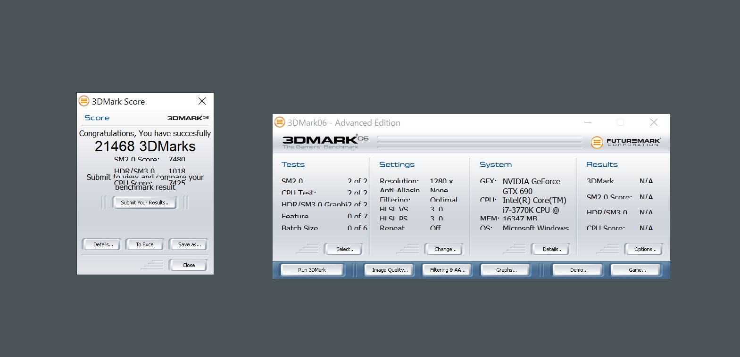This screenshot has width=740, height=357.
Task: Click the 3DMark06 logo in main window
Action: pyautogui.click(x=325, y=142)
